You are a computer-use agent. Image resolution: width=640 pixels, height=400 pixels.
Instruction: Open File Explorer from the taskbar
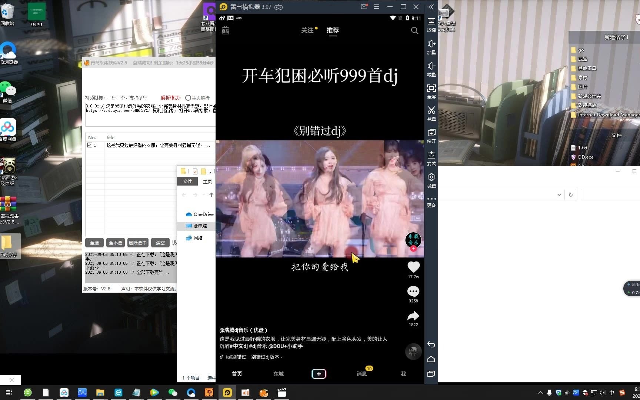click(x=100, y=393)
